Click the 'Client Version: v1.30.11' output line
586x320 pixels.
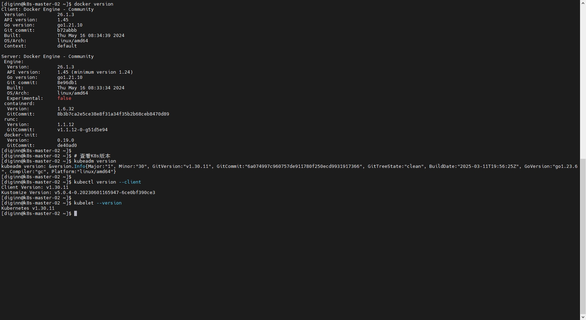[x=35, y=187]
